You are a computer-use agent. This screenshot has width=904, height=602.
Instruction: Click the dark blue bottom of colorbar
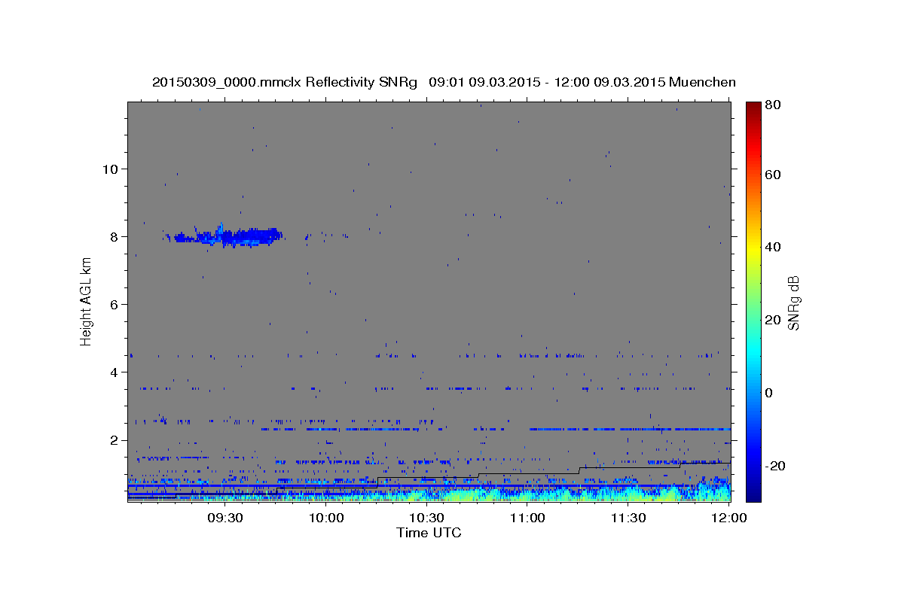(753, 493)
